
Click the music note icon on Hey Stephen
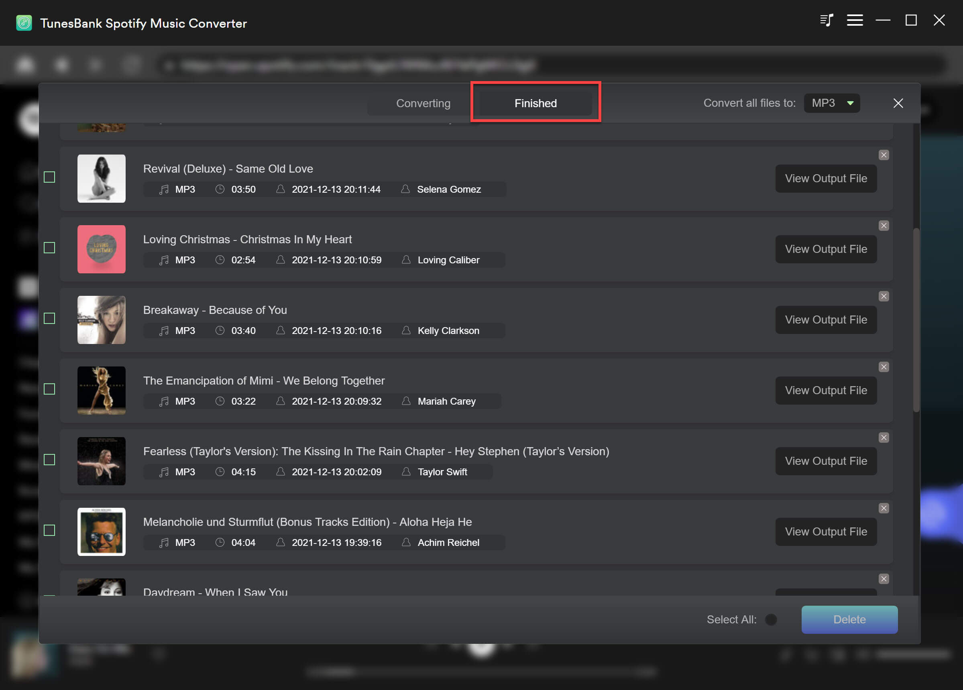coord(163,471)
